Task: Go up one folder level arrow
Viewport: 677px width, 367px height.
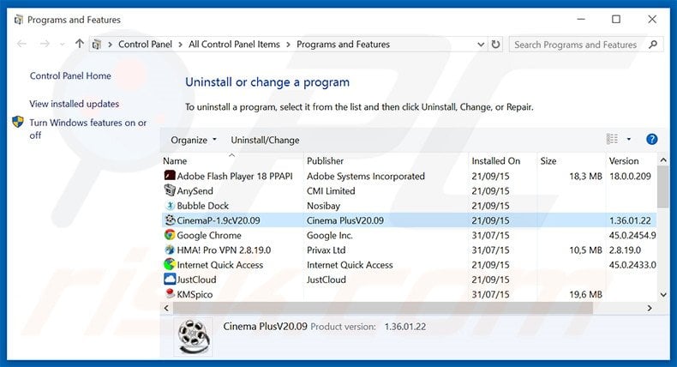Action: pyautogui.click(x=79, y=43)
